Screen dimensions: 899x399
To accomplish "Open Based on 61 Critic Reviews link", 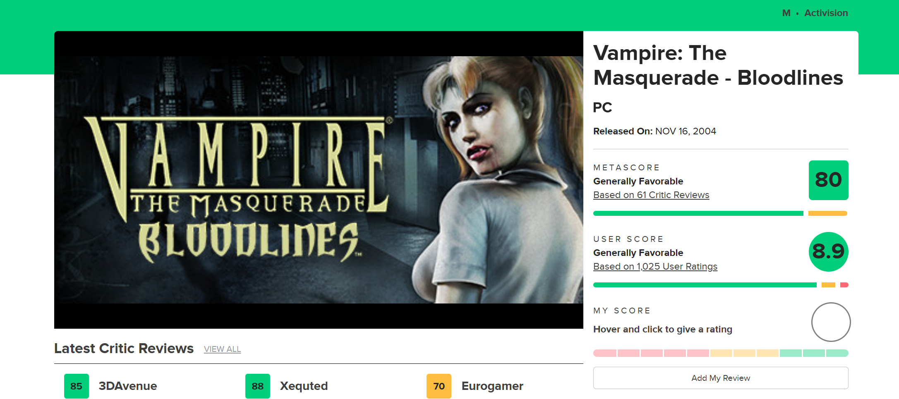I will [651, 195].
